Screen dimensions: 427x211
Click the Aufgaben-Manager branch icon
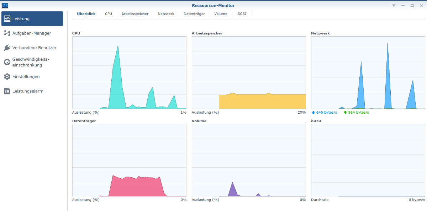pos(7,33)
